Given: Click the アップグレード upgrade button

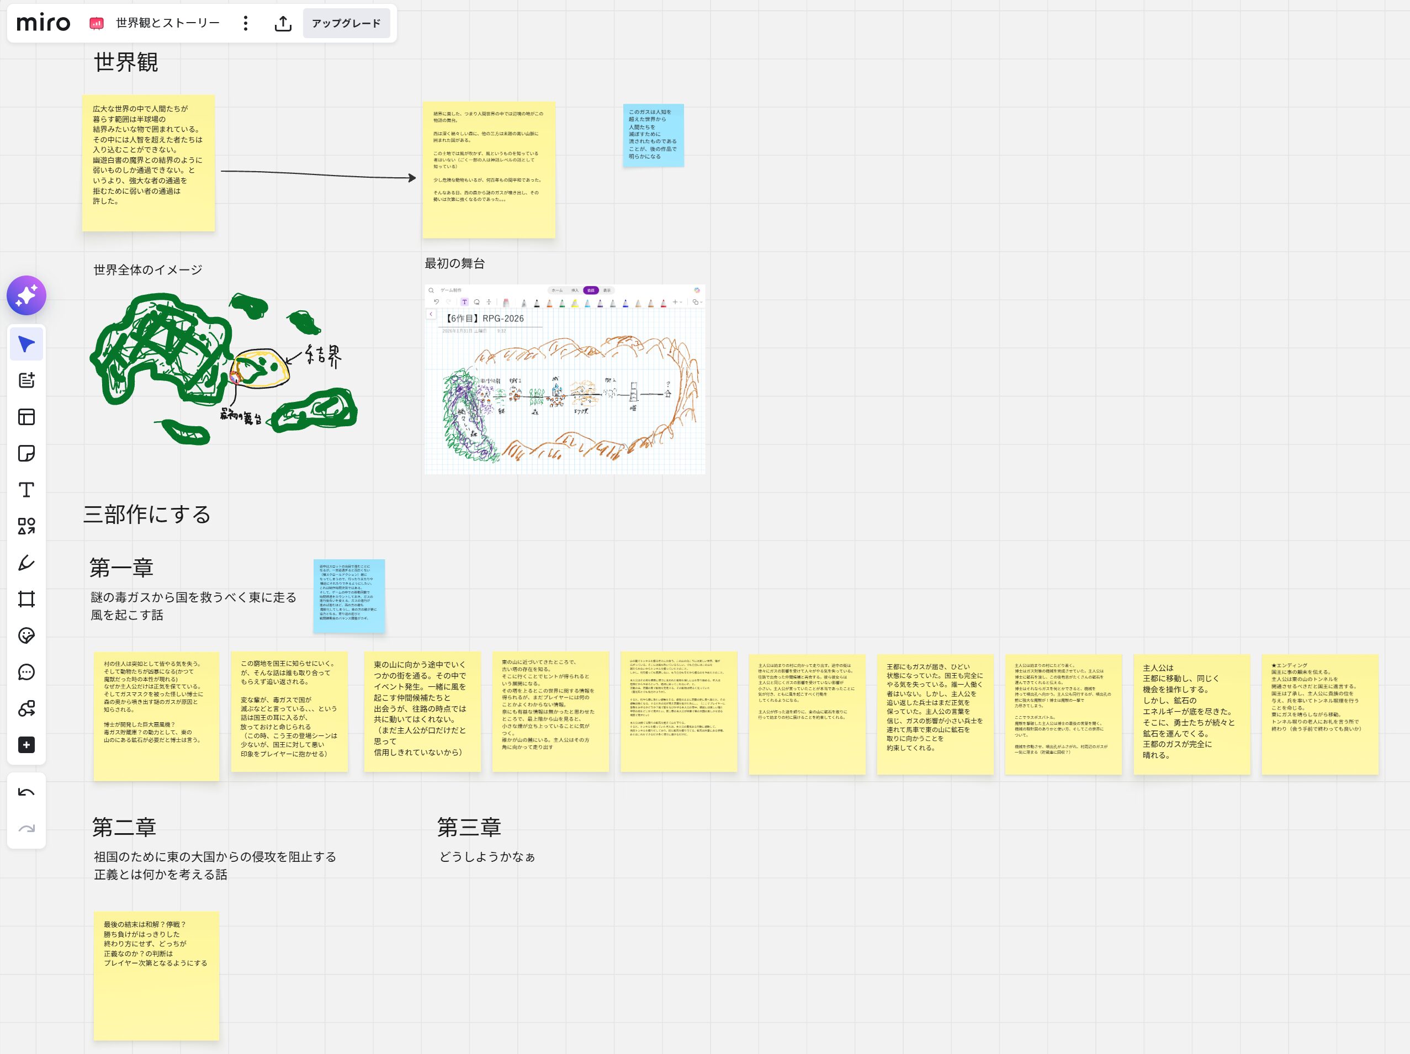Looking at the screenshot, I should 346,24.
